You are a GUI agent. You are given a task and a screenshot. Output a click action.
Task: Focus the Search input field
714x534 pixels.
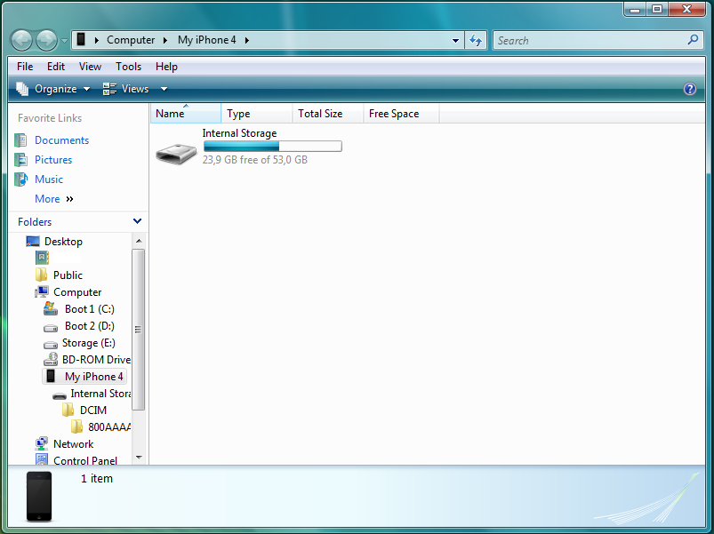590,41
